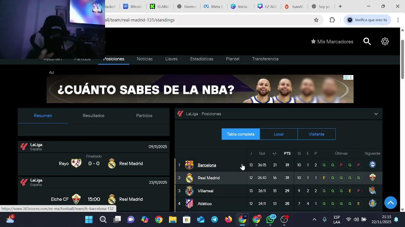405x227 pixels.
Task: Click the Elche CF crest in fixture
Action: (76, 199)
